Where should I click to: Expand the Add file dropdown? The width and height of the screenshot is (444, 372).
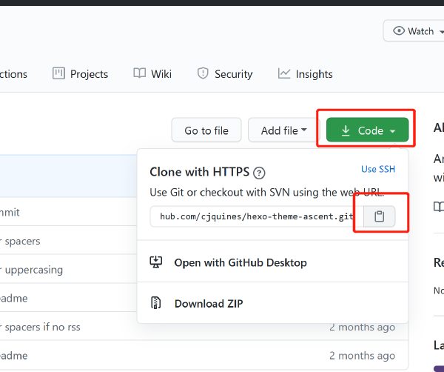tap(283, 130)
